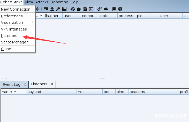The height and width of the screenshot is (122, 189).
Task: Close the Listeners tab with X
Action: 52,84
